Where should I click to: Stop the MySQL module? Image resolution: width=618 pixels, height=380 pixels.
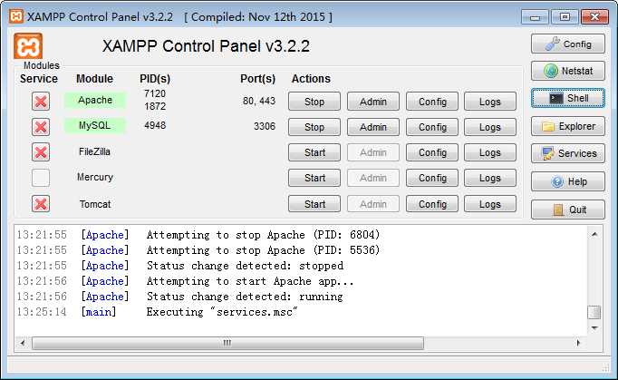(314, 127)
